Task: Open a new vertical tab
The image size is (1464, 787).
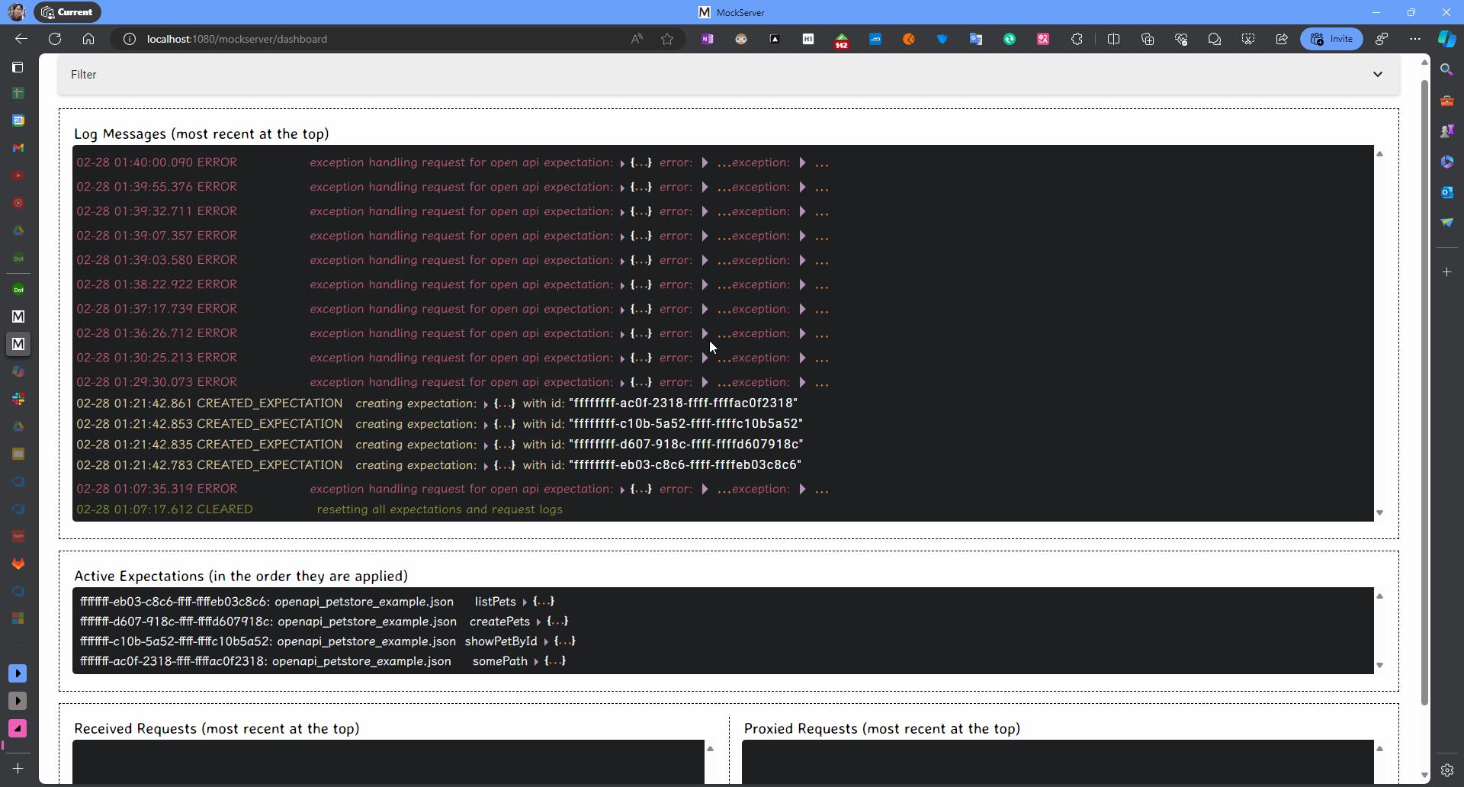Action: coord(18,769)
